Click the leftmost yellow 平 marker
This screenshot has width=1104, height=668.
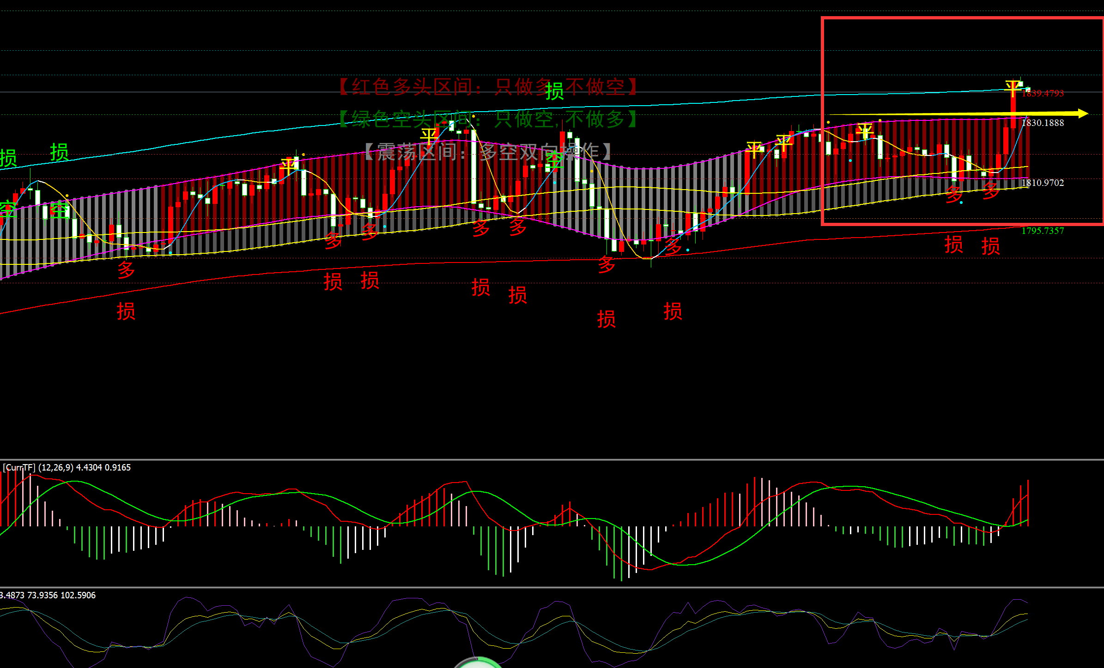point(289,166)
